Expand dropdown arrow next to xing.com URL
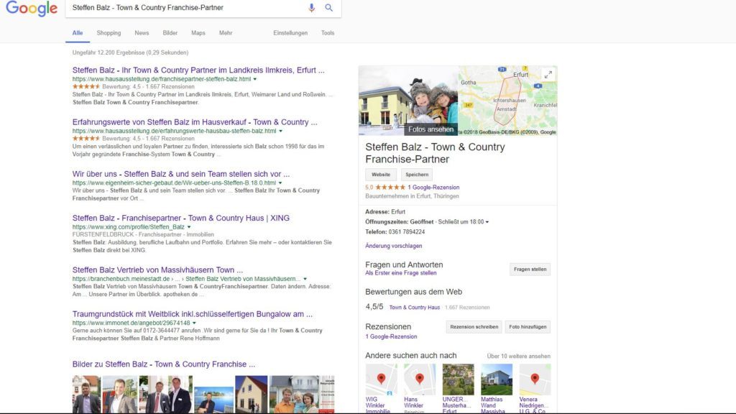The height and width of the screenshot is (414, 736). [189, 227]
